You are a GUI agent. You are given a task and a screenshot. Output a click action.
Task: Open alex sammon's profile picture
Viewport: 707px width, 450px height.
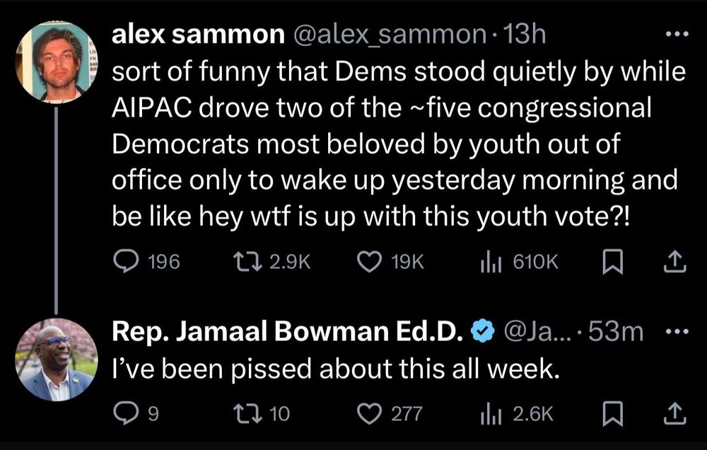(x=54, y=61)
